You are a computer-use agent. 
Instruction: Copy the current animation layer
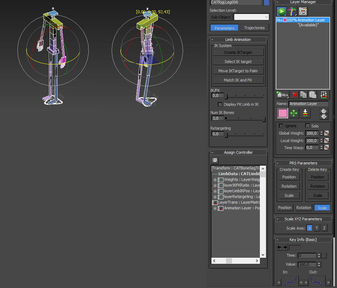click(x=304, y=94)
